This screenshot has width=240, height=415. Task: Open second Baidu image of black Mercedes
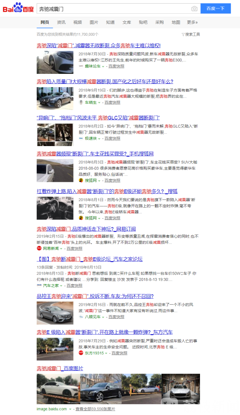point(101,389)
